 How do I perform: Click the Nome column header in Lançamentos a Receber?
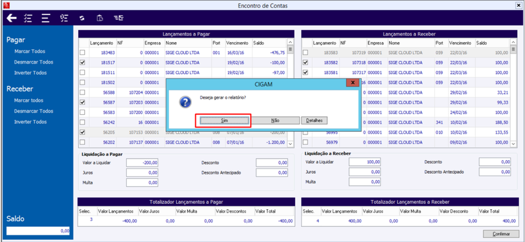pos(411,43)
